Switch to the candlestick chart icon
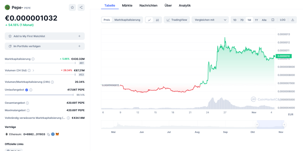Screen dimensions: 303x151 click(157, 20)
